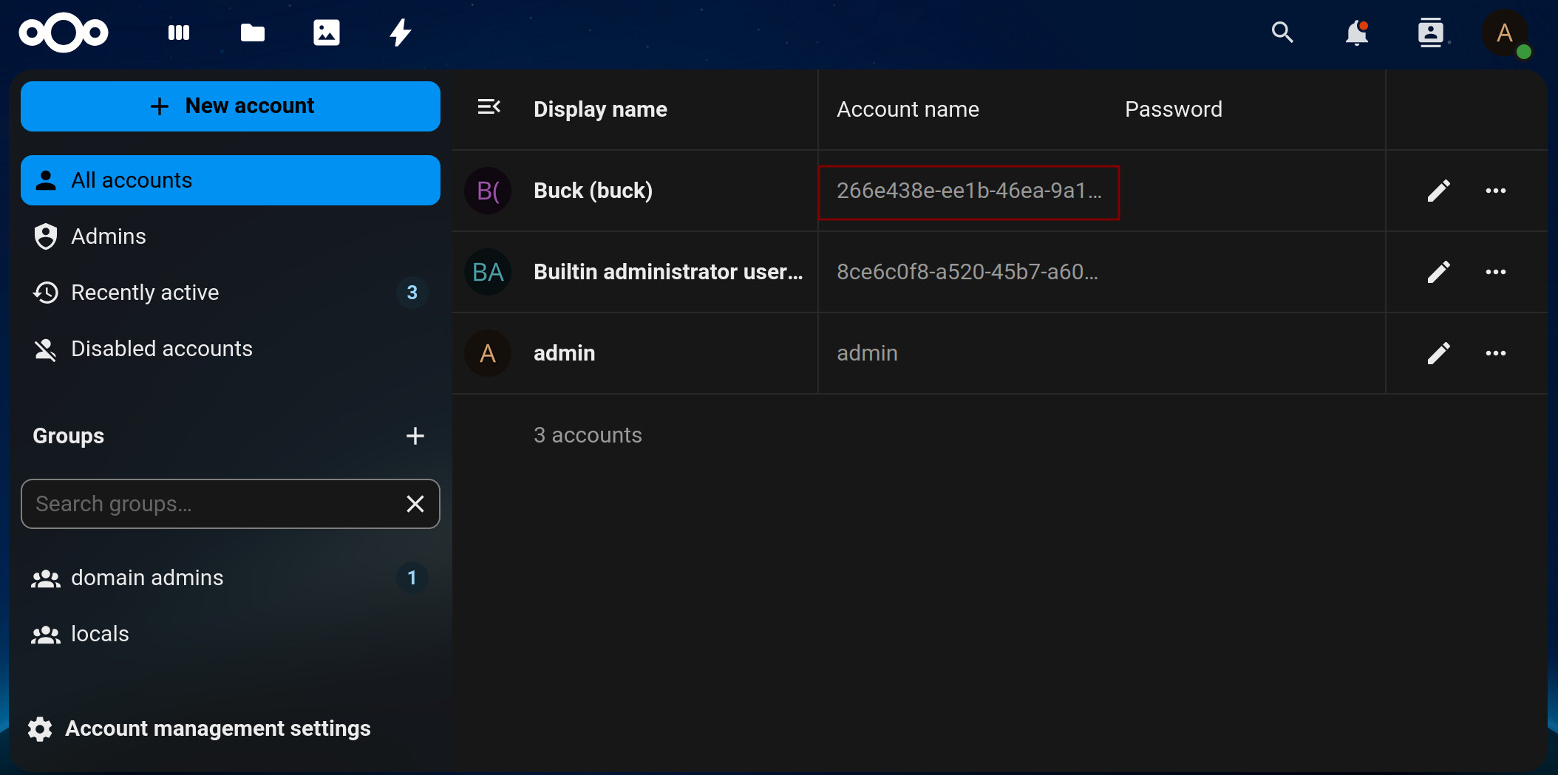The width and height of the screenshot is (1558, 775).
Task: Open the Photos app icon
Action: (x=326, y=33)
